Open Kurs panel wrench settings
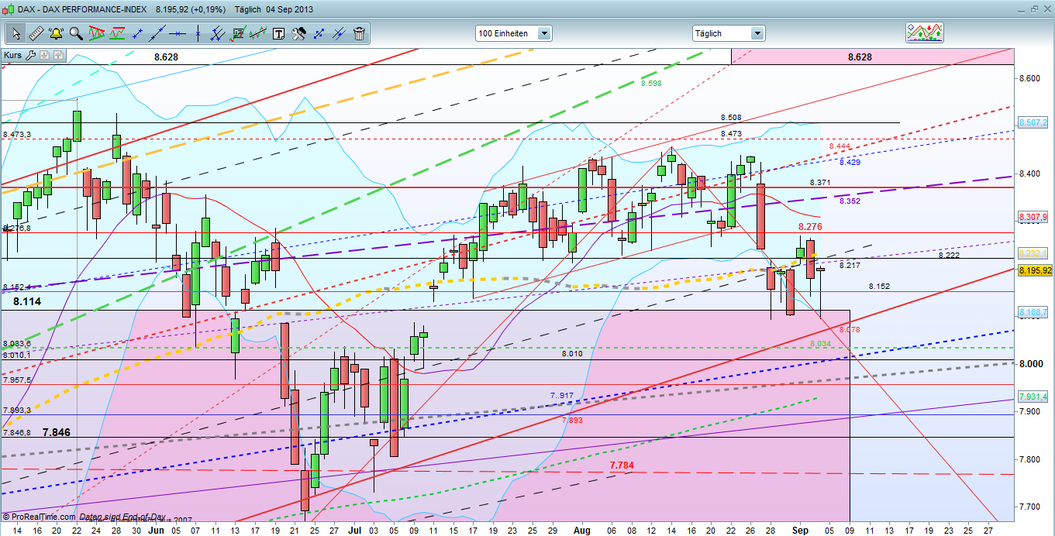Screen dimensions: 1055x536 tap(31, 55)
